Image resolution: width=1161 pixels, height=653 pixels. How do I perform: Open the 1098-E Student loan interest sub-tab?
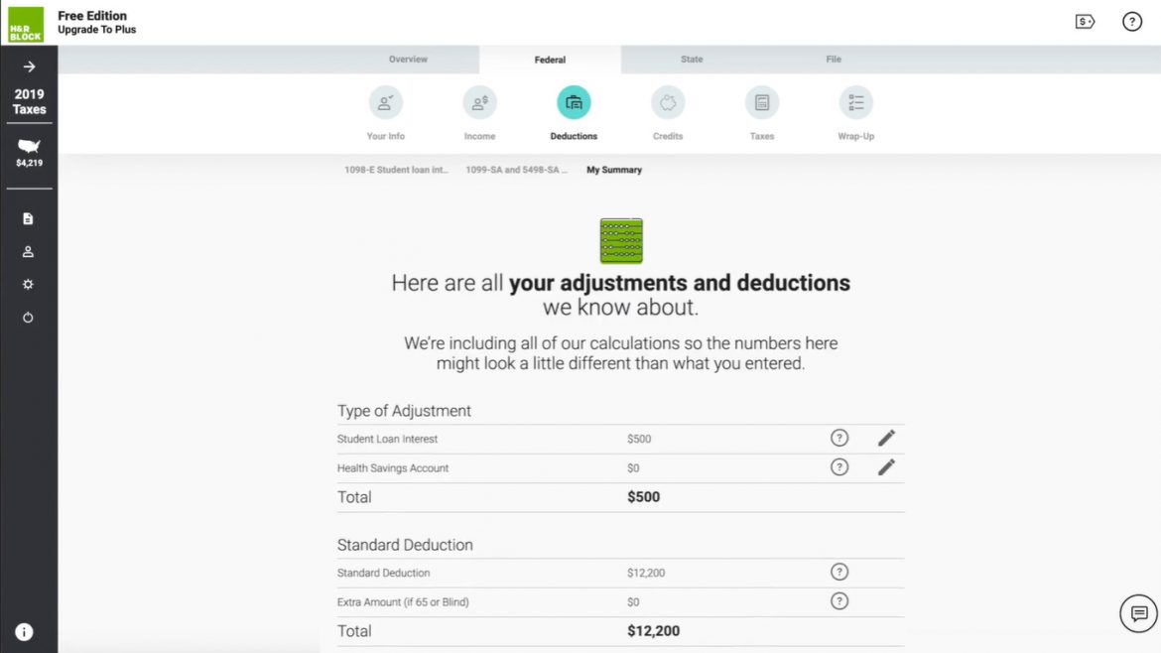396,170
